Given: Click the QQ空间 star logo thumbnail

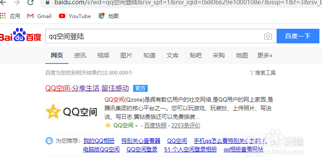Looking at the screenshot, I should [71, 112].
